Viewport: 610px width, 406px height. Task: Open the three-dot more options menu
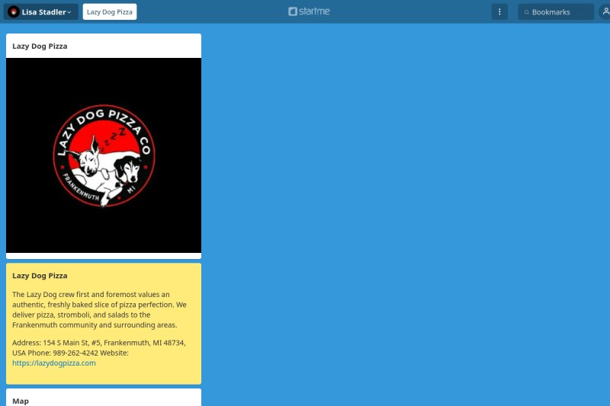point(499,11)
